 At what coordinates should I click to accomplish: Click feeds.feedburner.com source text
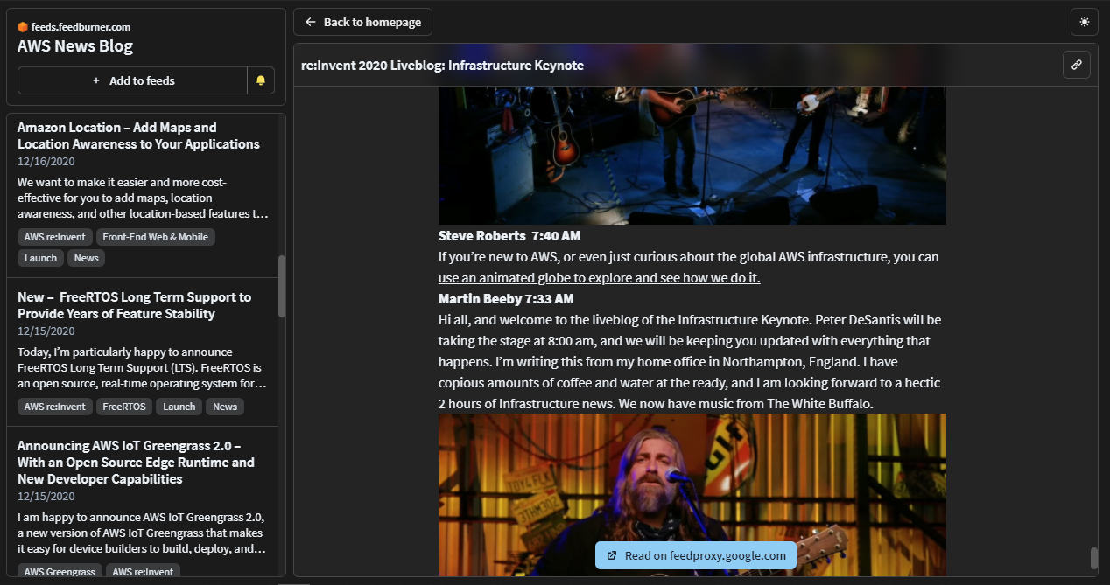[x=81, y=27]
